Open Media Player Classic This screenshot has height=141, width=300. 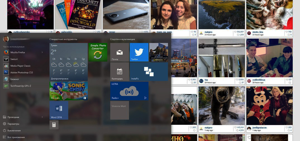(x=23, y=66)
